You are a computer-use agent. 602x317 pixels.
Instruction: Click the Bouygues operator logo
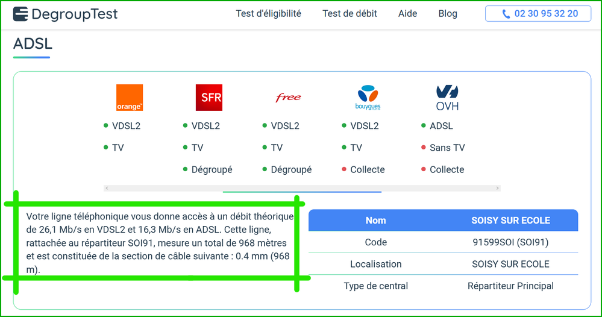368,98
